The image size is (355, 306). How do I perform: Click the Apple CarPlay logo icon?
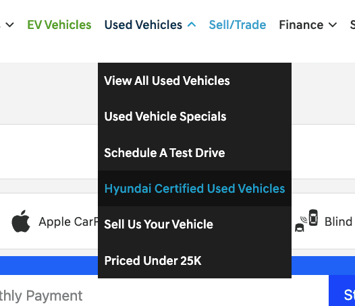click(21, 221)
